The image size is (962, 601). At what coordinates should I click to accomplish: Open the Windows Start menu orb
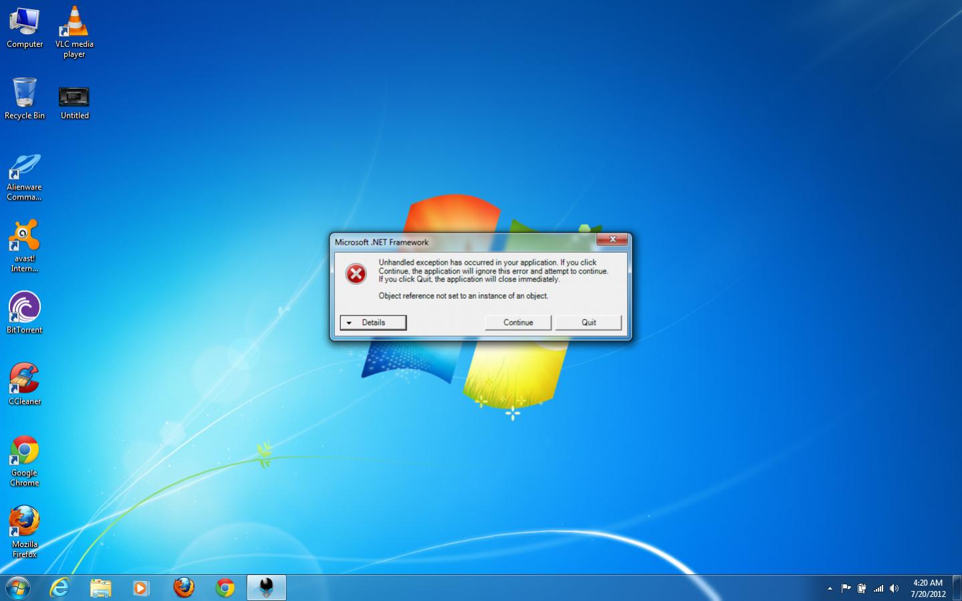coord(18,588)
